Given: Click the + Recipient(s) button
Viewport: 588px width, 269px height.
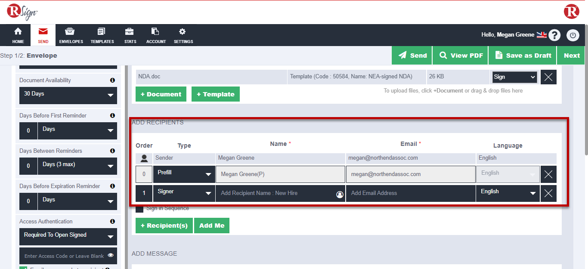Looking at the screenshot, I should pyautogui.click(x=164, y=226).
